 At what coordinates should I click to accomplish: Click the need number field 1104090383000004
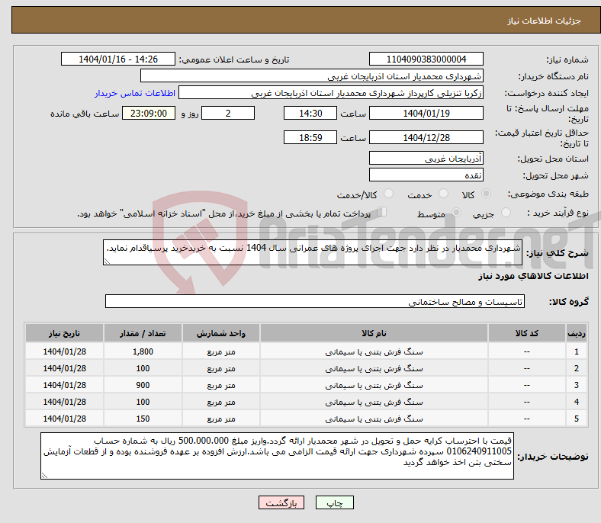click(426, 59)
